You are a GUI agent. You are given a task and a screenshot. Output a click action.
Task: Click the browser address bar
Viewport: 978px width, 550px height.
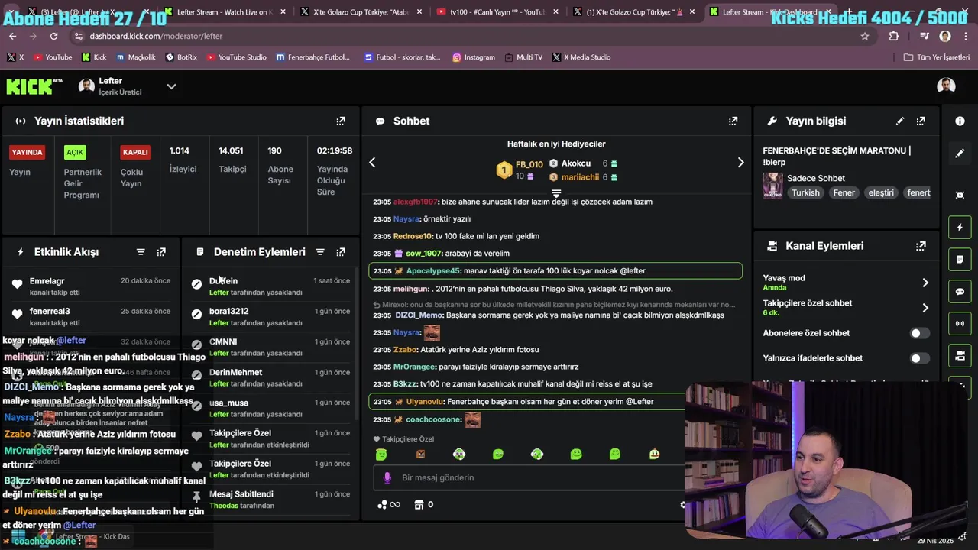pos(466,36)
